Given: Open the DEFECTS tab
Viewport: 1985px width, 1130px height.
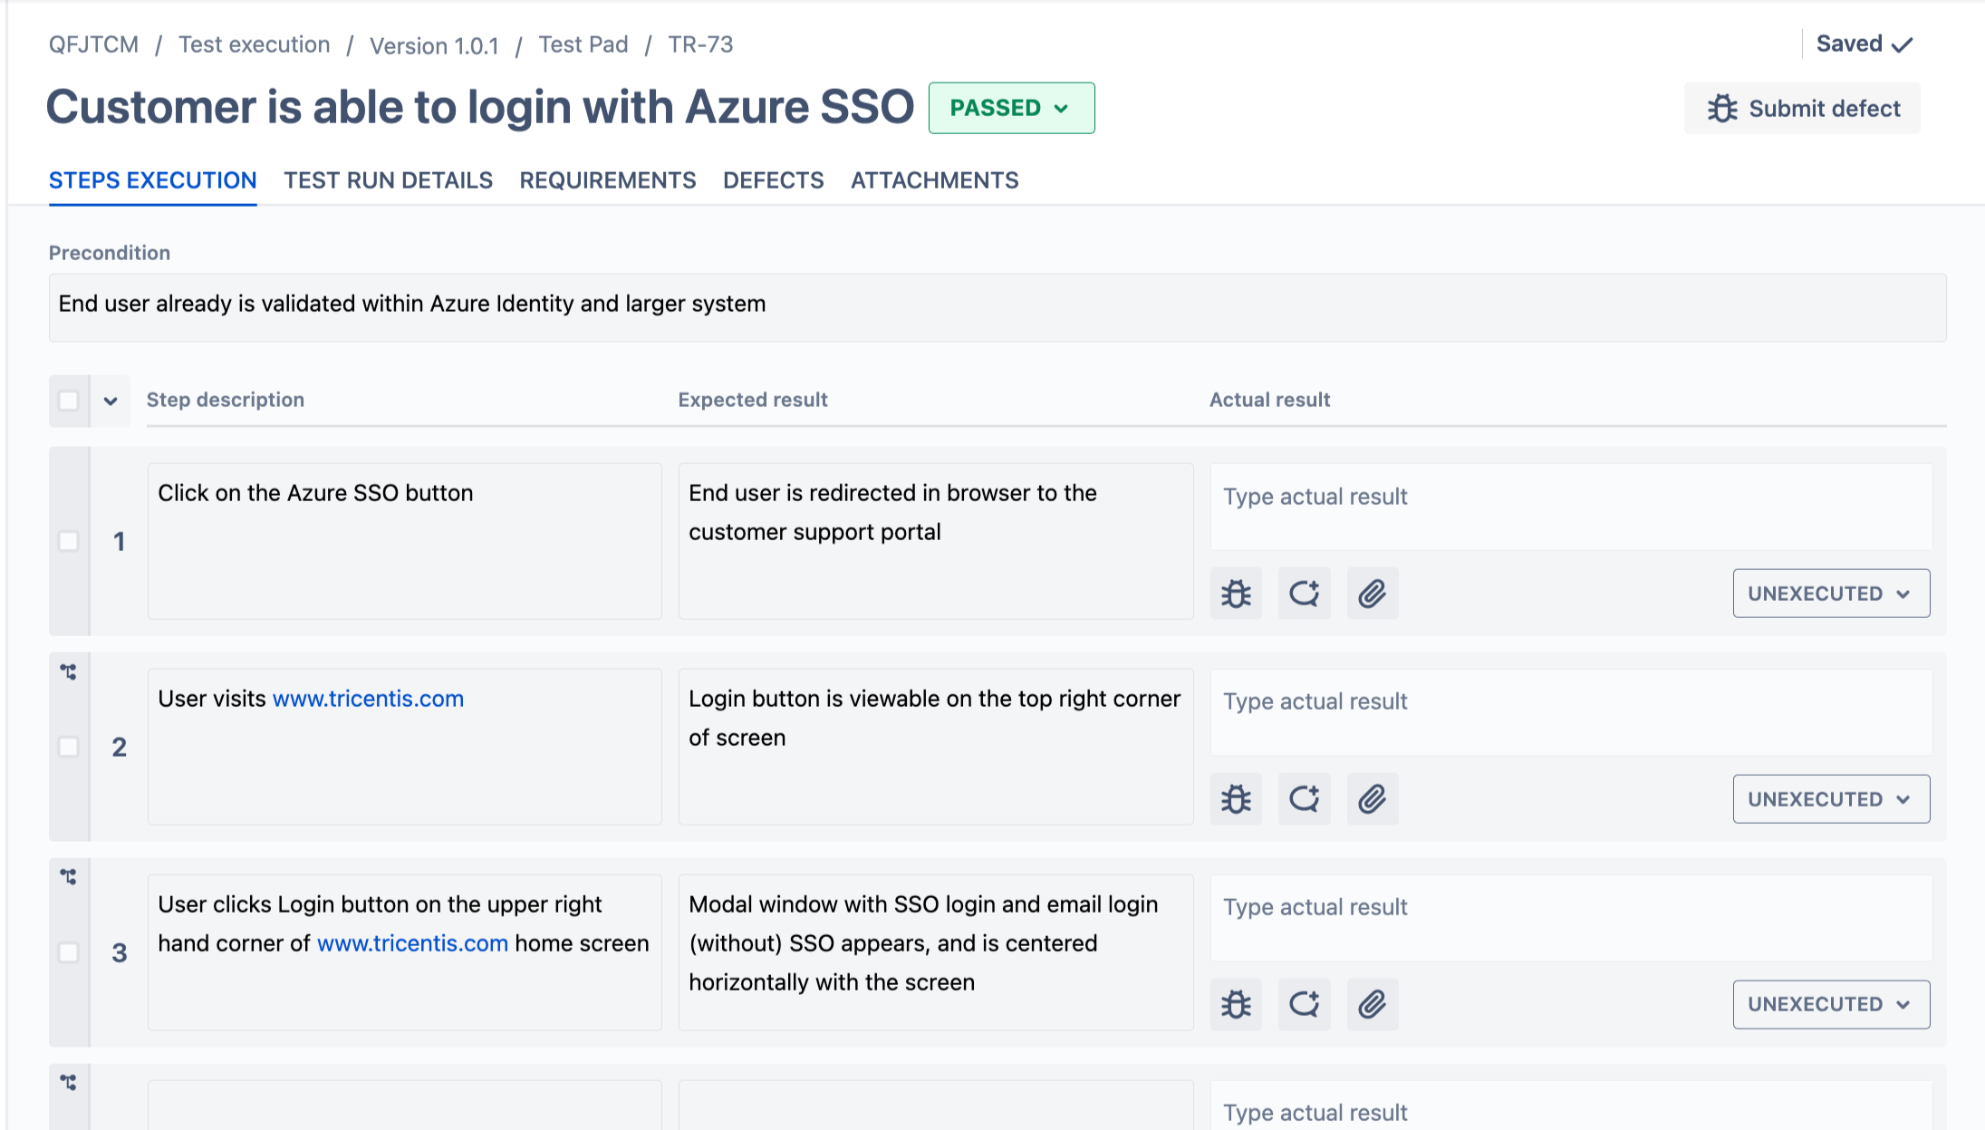Looking at the screenshot, I should [773, 180].
